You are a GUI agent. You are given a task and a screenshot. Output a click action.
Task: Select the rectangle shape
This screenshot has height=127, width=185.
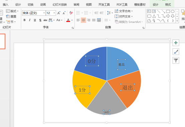click(168, 11)
